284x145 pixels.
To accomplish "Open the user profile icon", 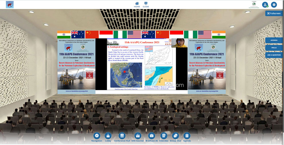I will point(265,5).
